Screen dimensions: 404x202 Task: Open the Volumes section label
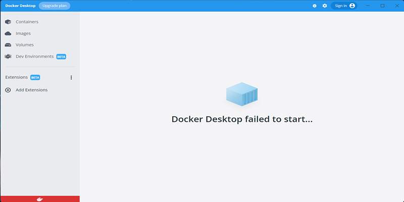tap(25, 45)
